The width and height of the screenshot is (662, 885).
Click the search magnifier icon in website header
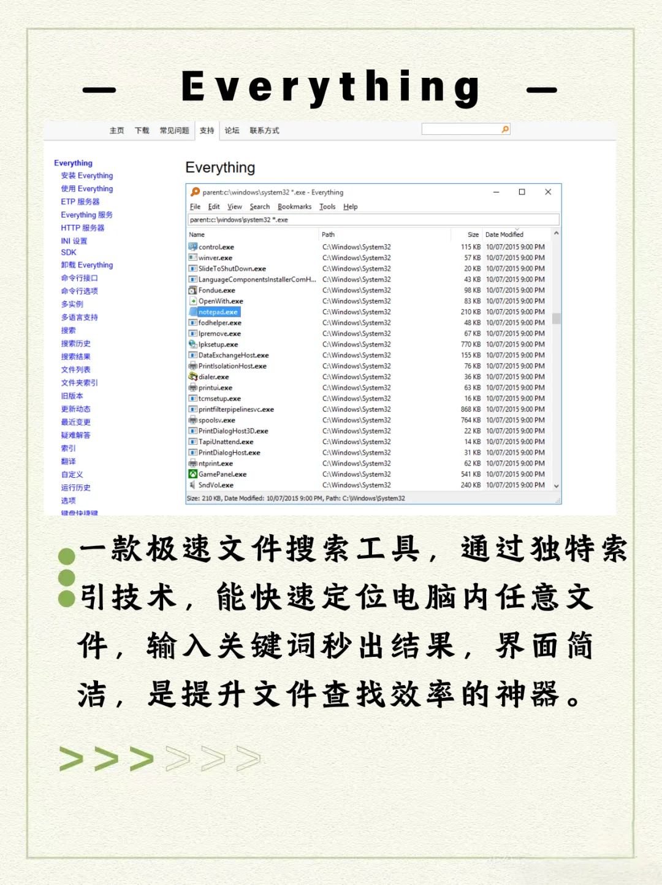(505, 129)
